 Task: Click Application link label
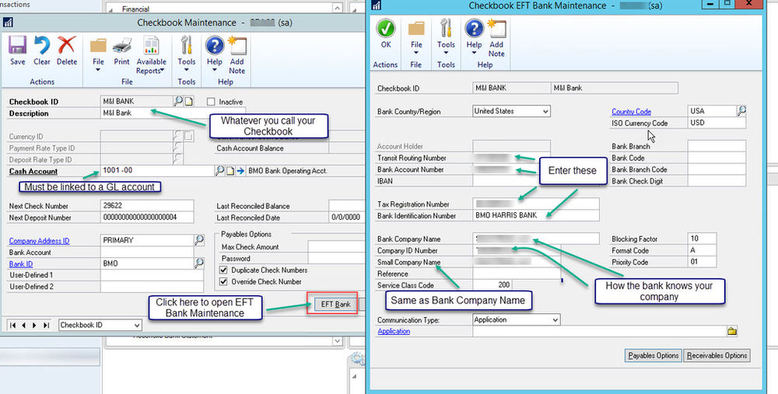[x=394, y=331]
